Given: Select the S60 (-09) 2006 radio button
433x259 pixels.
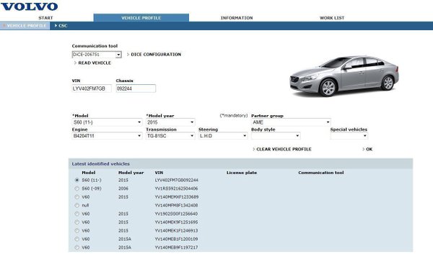Looking at the screenshot, I should [x=76, y=188].
